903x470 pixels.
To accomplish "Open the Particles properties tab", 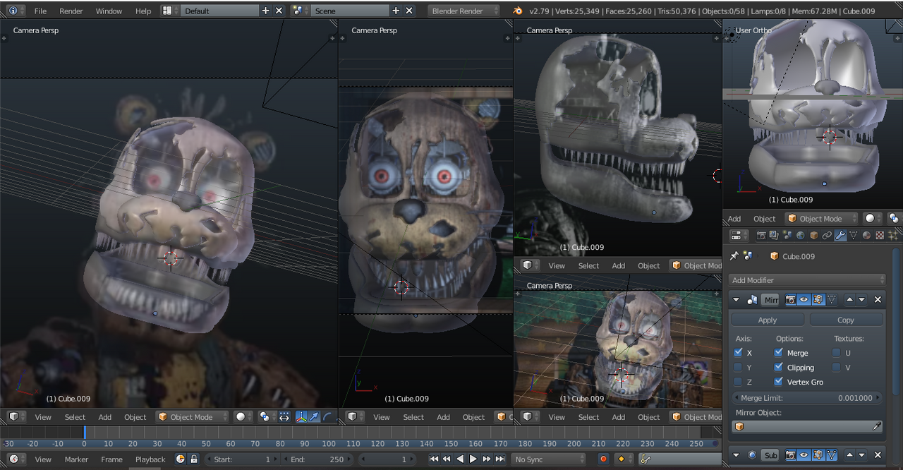I will click(893, 236).
